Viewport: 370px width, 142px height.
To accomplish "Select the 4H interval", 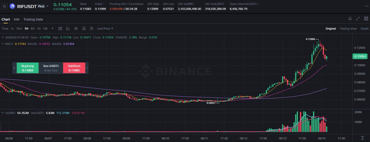I will [x=32, y=29].
